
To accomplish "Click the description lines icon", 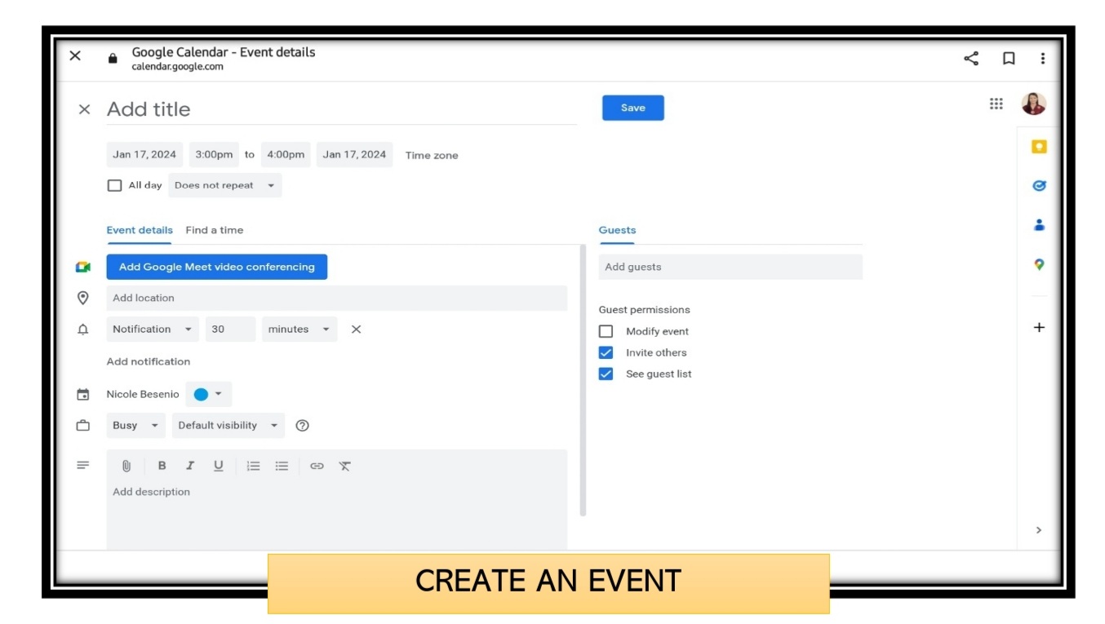I will click(x=82, y=465).
